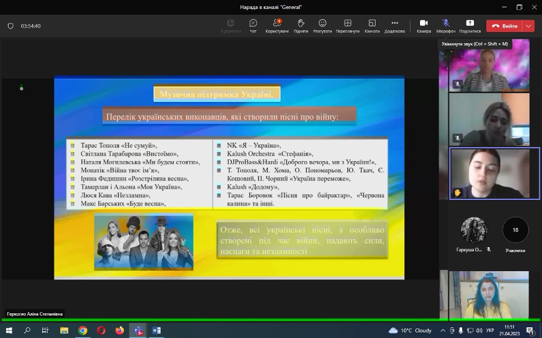Click Поділитися to share your screen
Screen dimensions: 542x338
click(x=470, y=25)
